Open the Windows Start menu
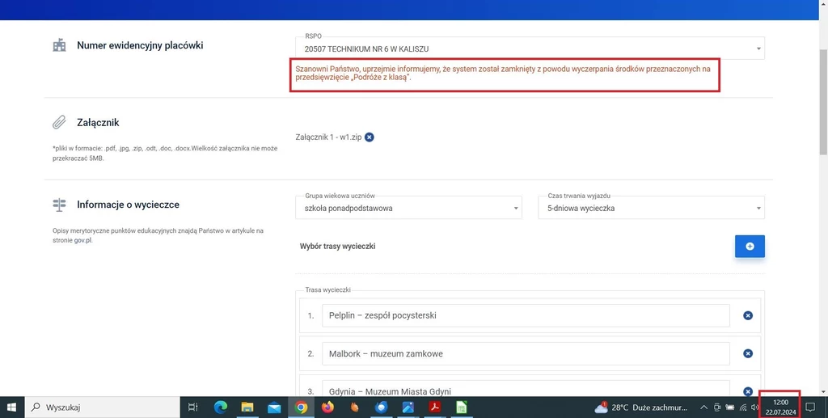This screenshot has width=828, height=418. pos(11,407)
